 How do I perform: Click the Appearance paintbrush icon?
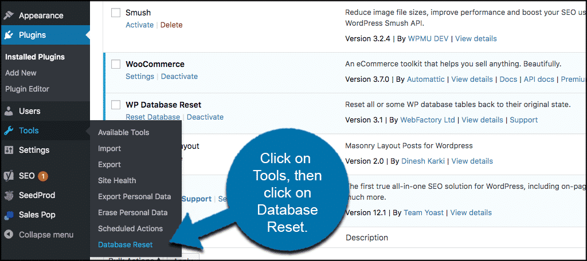point(9,15)
